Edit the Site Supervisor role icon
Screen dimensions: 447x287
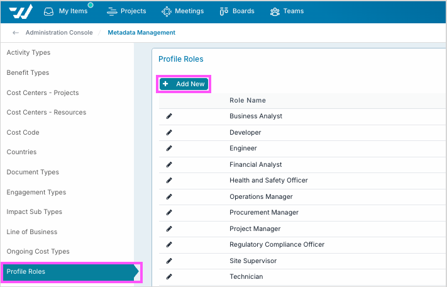point(169,261)
